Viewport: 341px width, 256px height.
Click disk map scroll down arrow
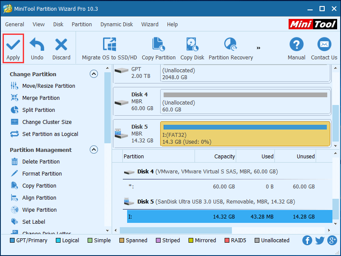click(x=335, y=146)
